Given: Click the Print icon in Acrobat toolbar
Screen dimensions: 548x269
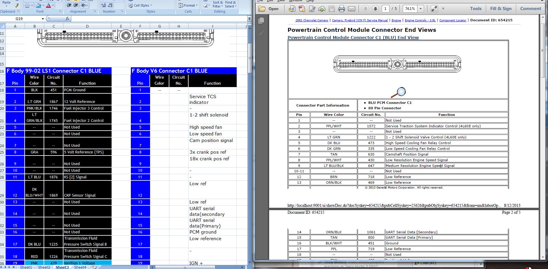Looking at the screenshot, I should 342,9.
